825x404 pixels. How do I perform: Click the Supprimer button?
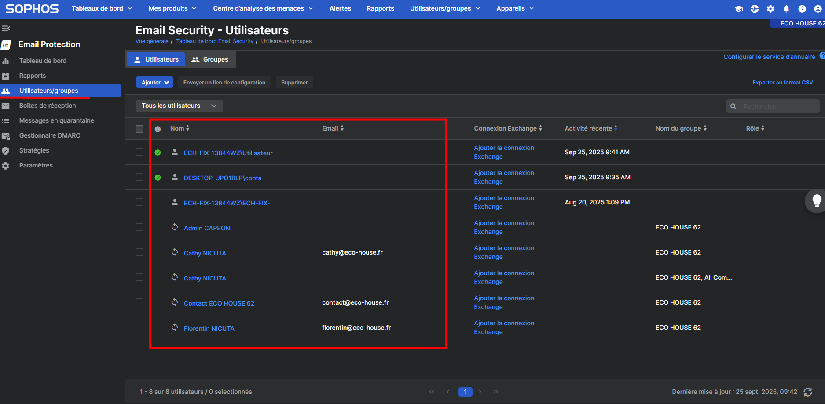tap(294, 83)
